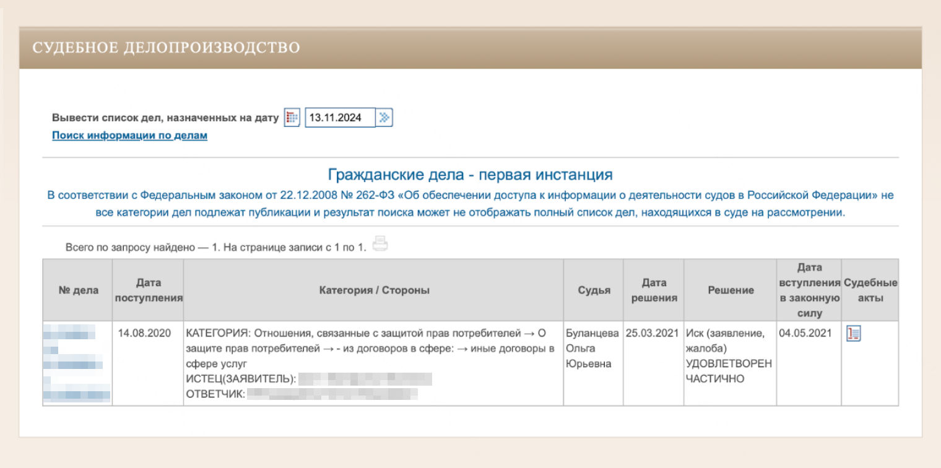941x468 pixels.
Task: Open the court act document icon
Action: (854, 334)
